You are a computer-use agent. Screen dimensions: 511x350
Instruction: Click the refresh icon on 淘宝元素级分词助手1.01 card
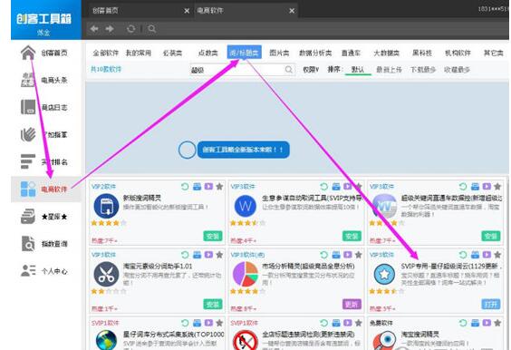coord(185,255)
